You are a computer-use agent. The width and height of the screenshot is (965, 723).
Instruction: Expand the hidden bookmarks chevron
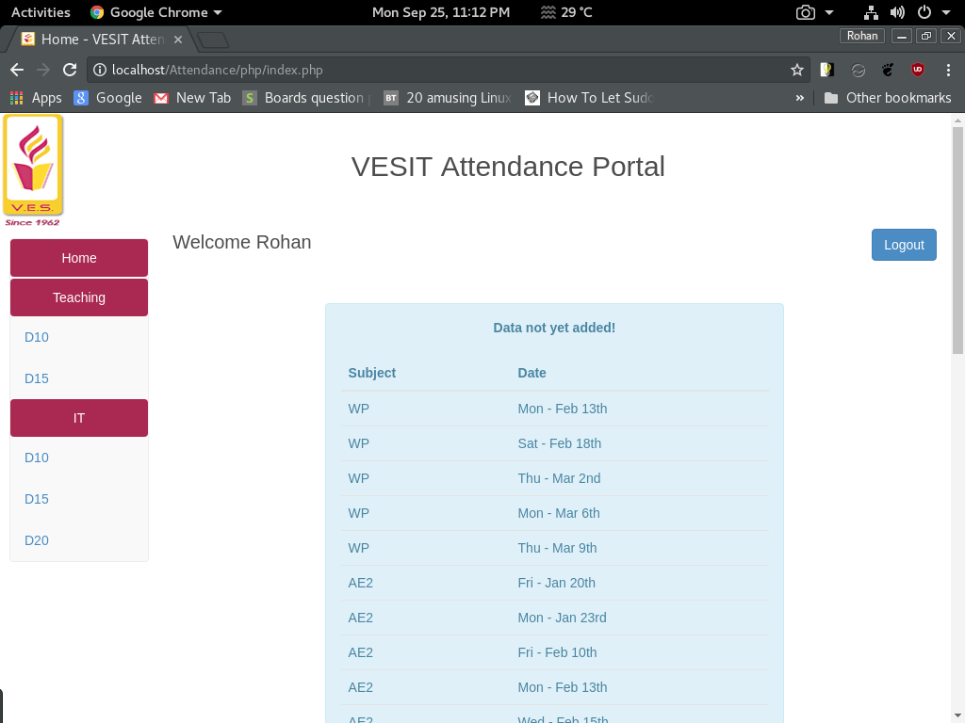(799, 98)
